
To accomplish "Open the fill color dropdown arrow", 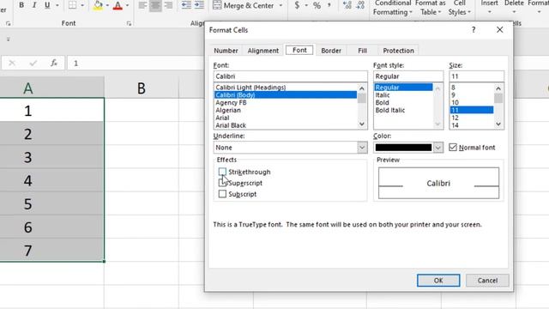I will (x=107, y=5).
